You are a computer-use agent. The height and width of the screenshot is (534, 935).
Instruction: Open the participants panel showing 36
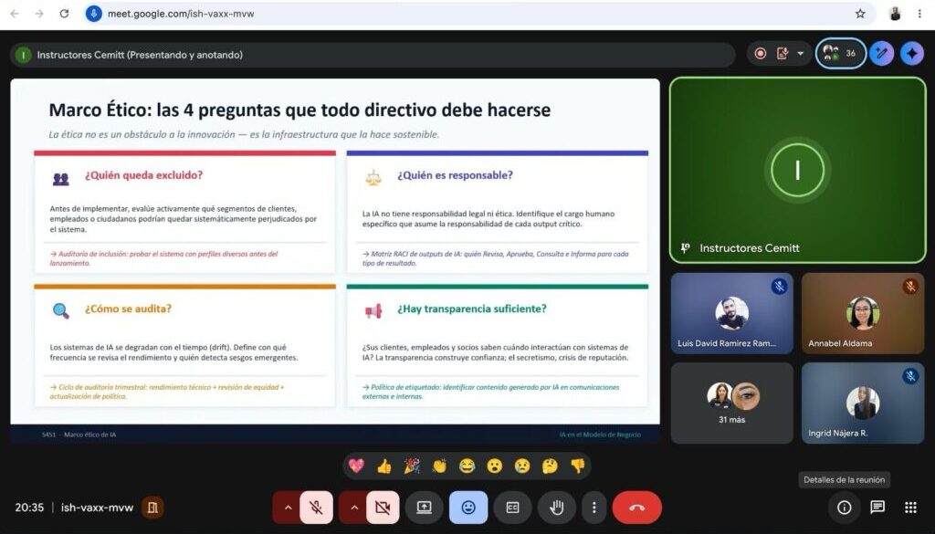click(x=840, y=54)
